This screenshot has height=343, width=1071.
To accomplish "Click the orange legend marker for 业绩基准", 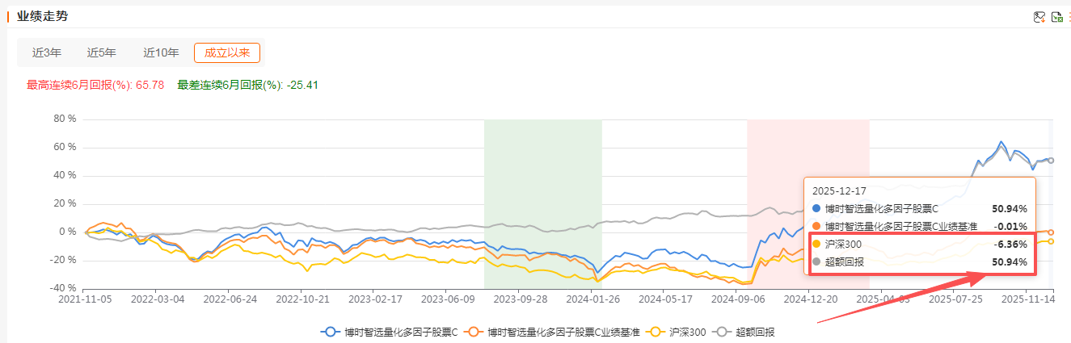I will pos(474,332).
